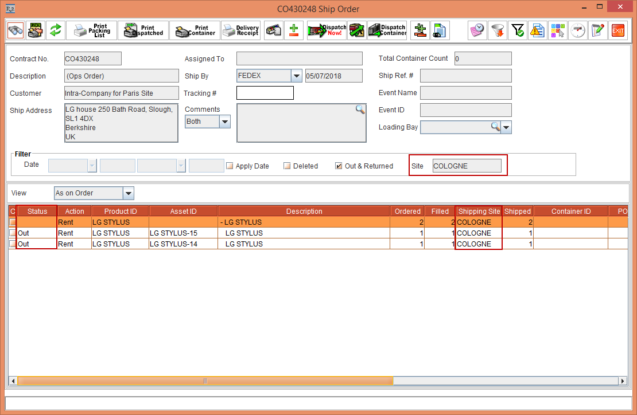Sort by the Shipping Site column header
Screen dimensions: 637x415
click(479, 212)
